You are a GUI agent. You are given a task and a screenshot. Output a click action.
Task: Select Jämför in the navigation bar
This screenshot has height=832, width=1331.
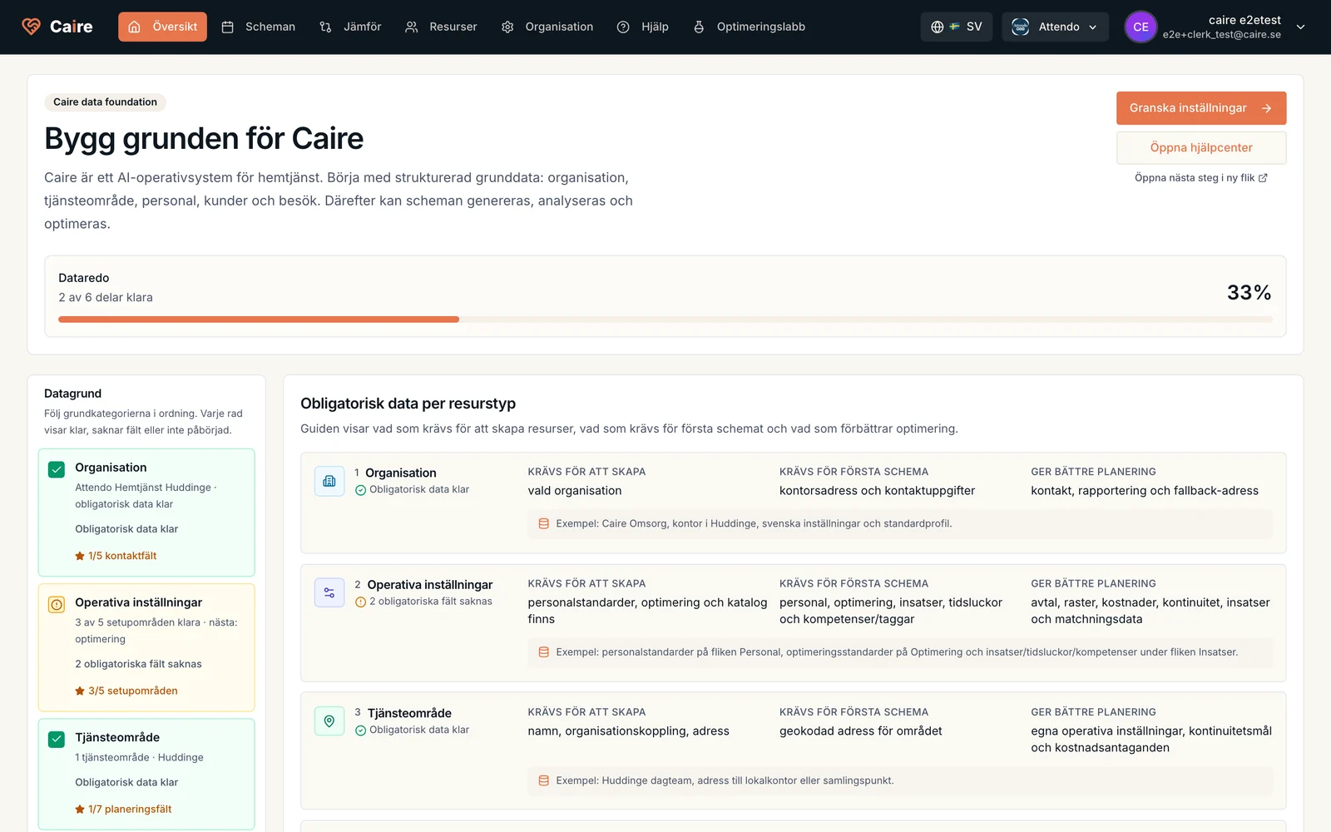coord(350,27)
